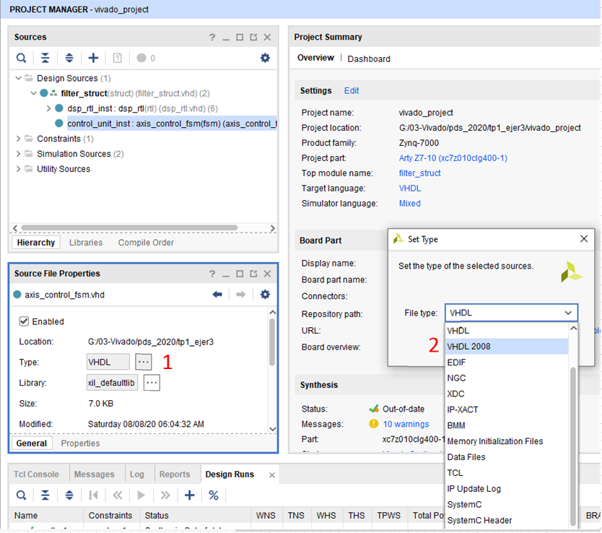The height and width of the screenshot is (533, 602).
Task: Go back arrow in Source File Properties
Action: click(x=217, y=295)
